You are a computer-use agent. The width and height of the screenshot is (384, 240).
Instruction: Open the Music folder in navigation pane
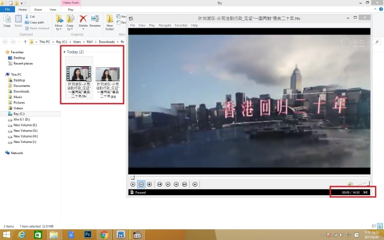(x=18, y=97)
